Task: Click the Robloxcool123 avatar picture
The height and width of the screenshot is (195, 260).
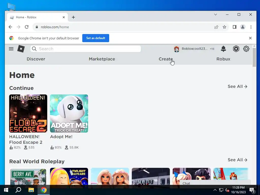Action: pyautogui.click(x=177, y=49)
